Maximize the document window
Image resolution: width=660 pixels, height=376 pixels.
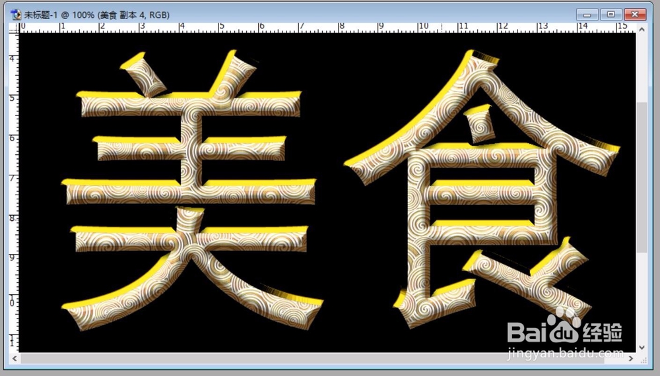[x=610, y=15]
